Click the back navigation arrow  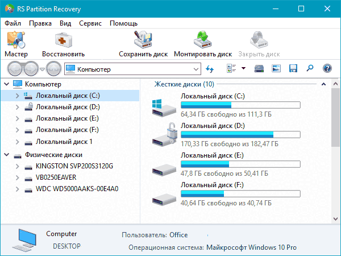click(15, 69)
